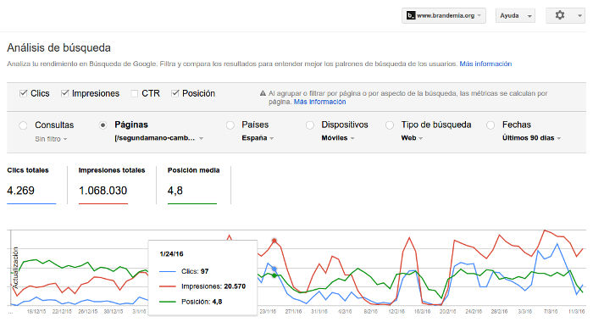Click the Clics totales 4.269 card

[x=31, y=185]
